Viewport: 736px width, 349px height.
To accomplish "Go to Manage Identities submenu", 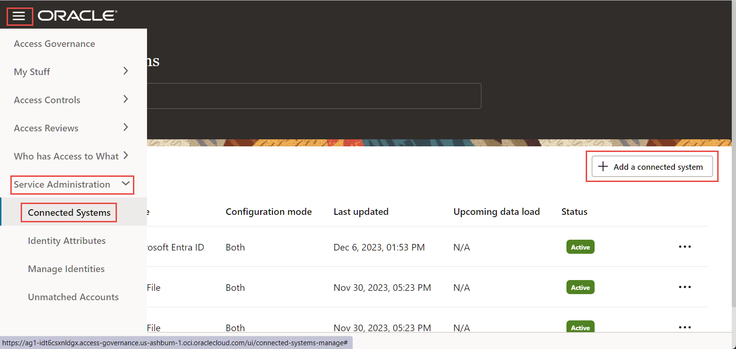I will point(66,269).
